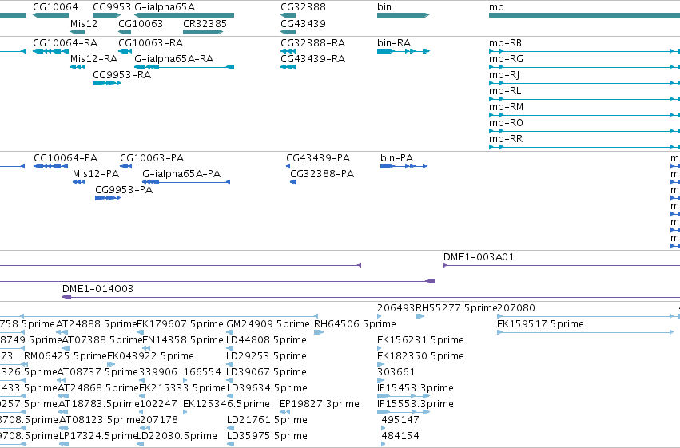Open the EK125346.5prime EST label
The height and width of the screenshot is (448, 680).
point(226,404)
